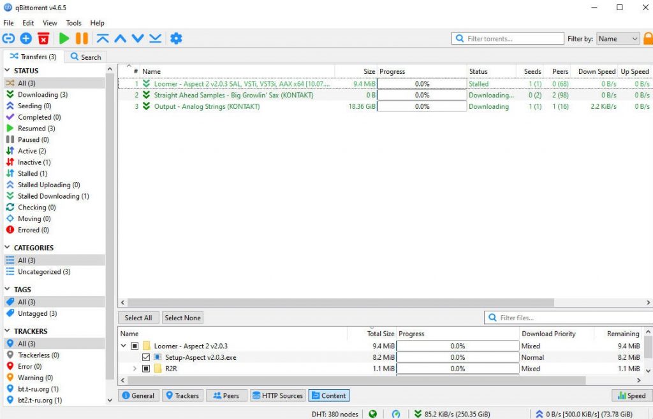Screen dimensions: 653x419
Task: Expand the R2R folder
Action: 135,368
